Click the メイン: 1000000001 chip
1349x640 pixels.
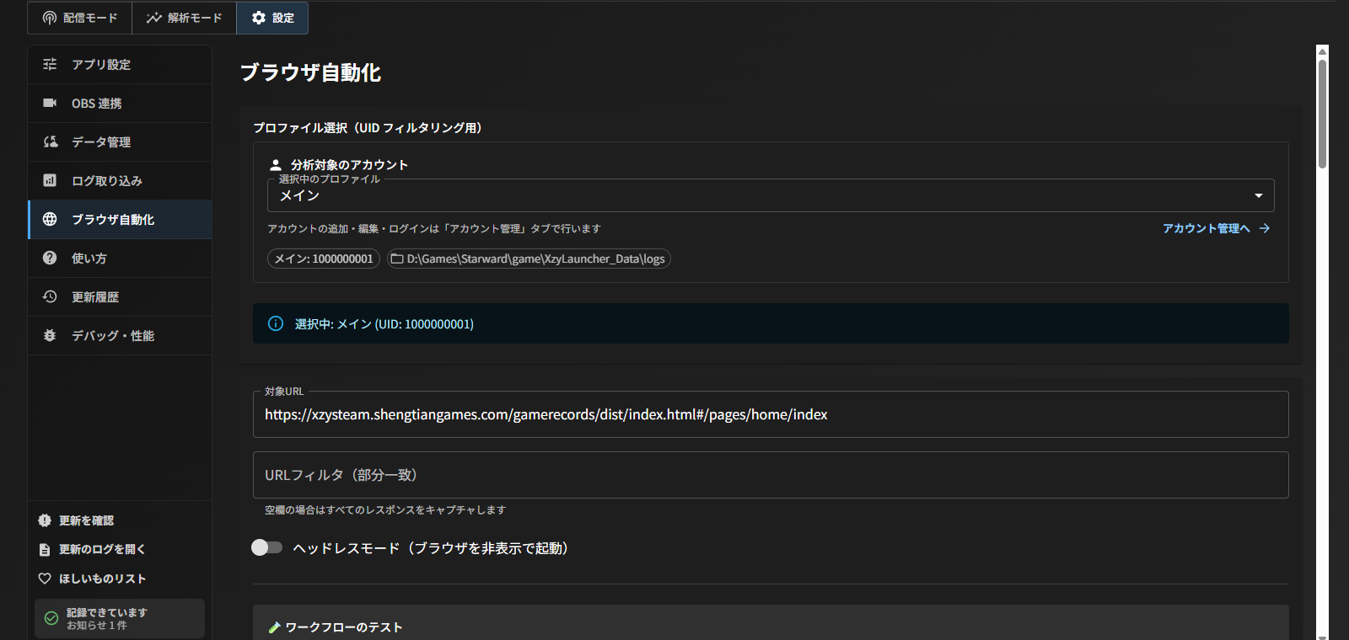(x=324, y=259)
